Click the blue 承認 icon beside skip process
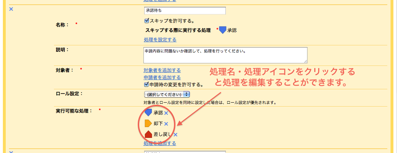Image resolution: width=397 pixels, height=153 pixels. 223,30
